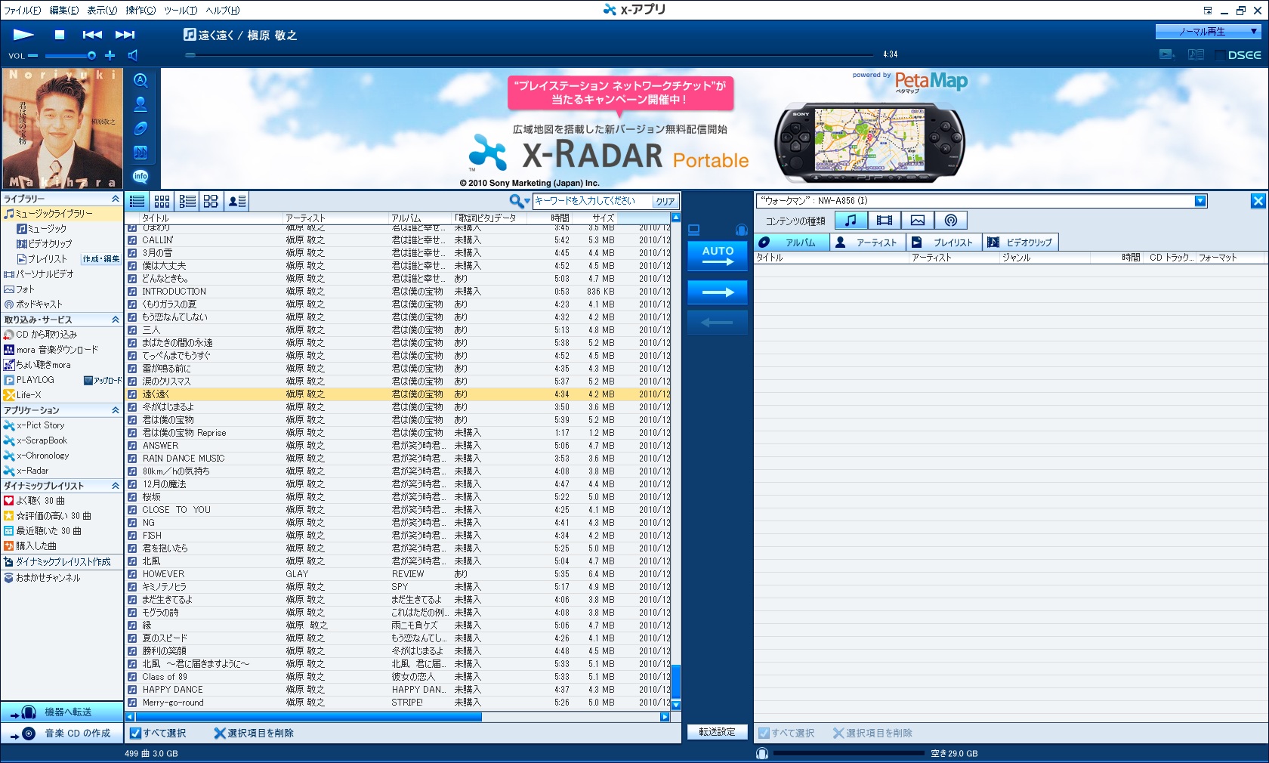Increase volume with the plus icon
Image resolution: width=1269 pixels, height=763 pixels.
110,55
